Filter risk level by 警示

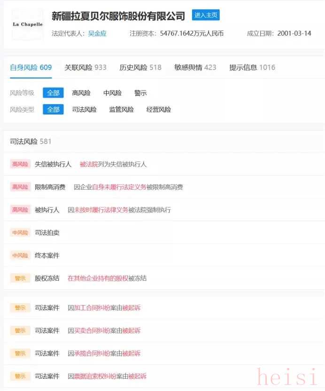pyautogui.click(x=140, y=93)
